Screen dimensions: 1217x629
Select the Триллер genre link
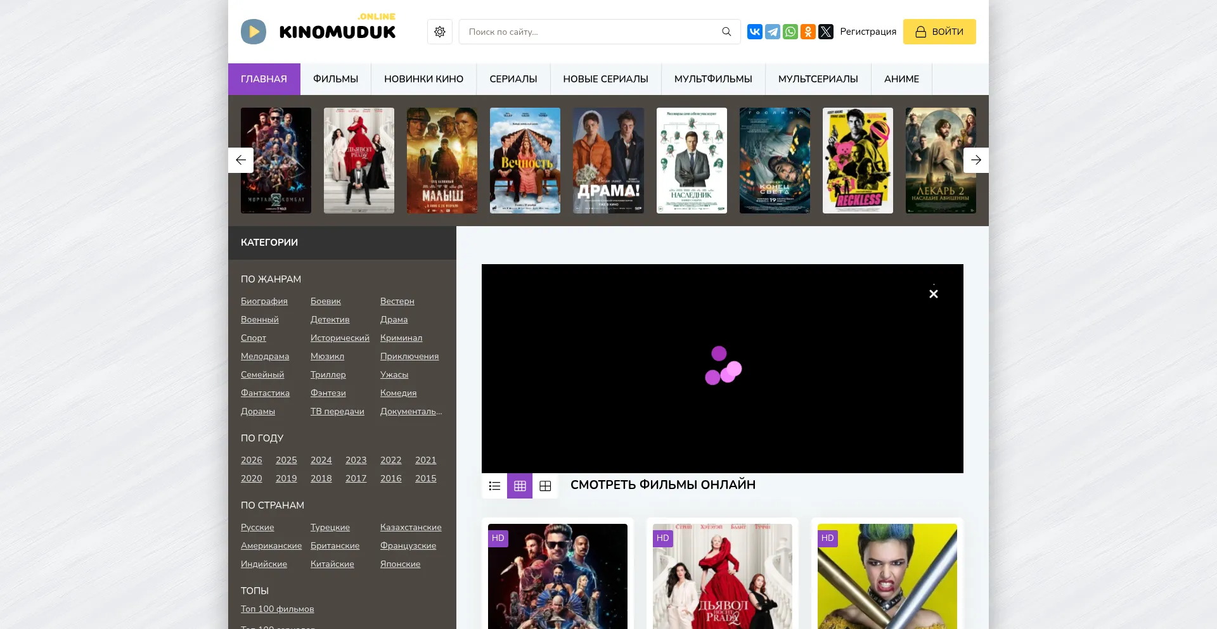[328, 374]
